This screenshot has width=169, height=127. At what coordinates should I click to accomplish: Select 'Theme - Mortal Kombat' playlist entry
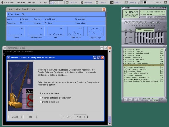pyautogui.click(x=143, y=67)
